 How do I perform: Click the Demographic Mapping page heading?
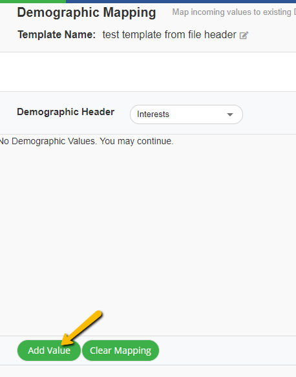coord(87,12)
